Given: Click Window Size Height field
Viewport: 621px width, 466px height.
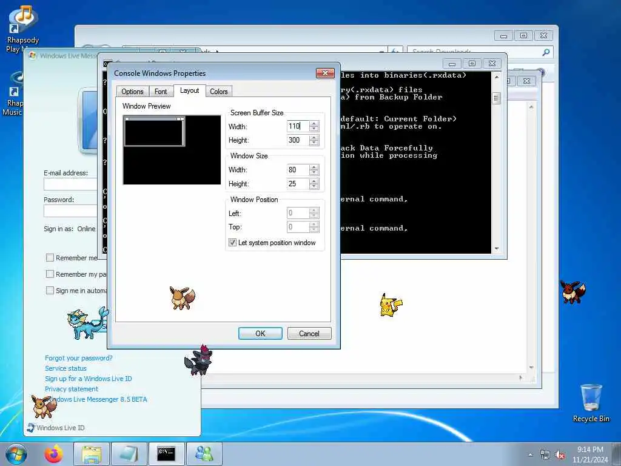Looking at the screenshot, I should click(x=298, y=183).
